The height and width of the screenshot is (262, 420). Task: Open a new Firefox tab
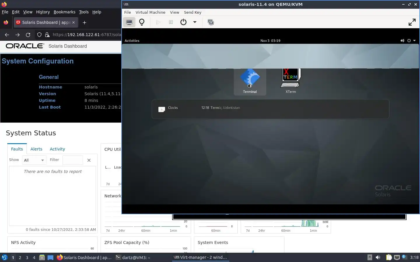[84, 22]
